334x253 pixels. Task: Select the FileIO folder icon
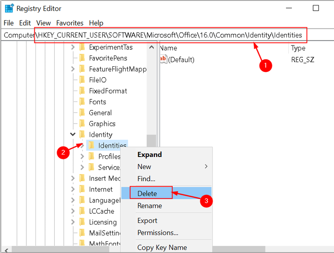[x=82, y=80]
